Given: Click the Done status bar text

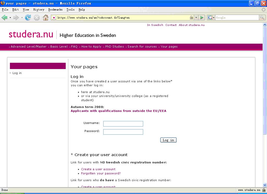Looking at the screenshot, I should (5, 190).
